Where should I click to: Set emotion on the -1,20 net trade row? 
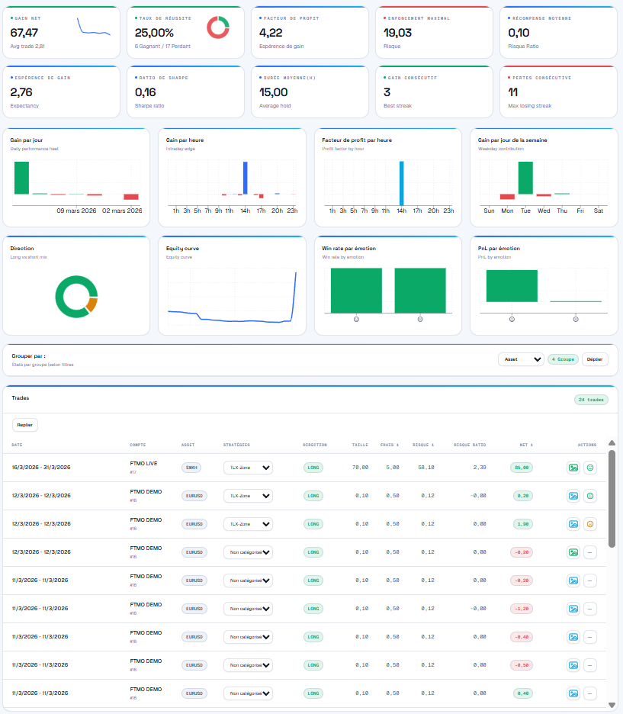point(590,609)
